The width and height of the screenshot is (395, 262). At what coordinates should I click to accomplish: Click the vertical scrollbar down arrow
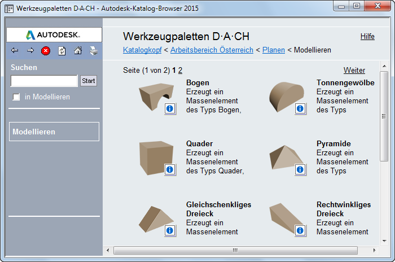tap(384, 241)
